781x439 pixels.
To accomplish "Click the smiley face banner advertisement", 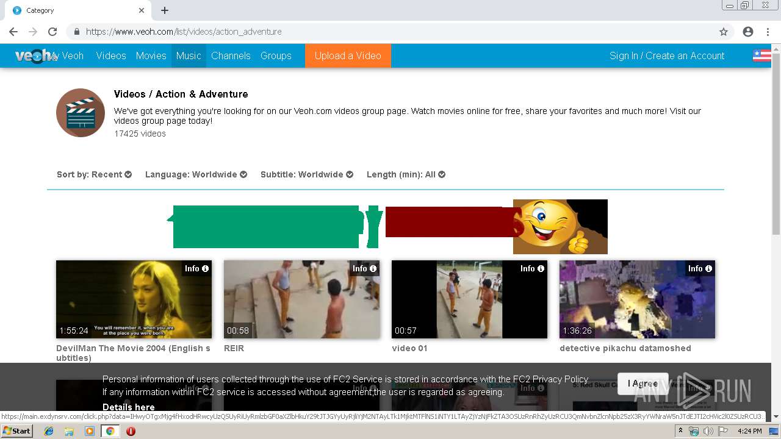I will [x=387, y=227].
